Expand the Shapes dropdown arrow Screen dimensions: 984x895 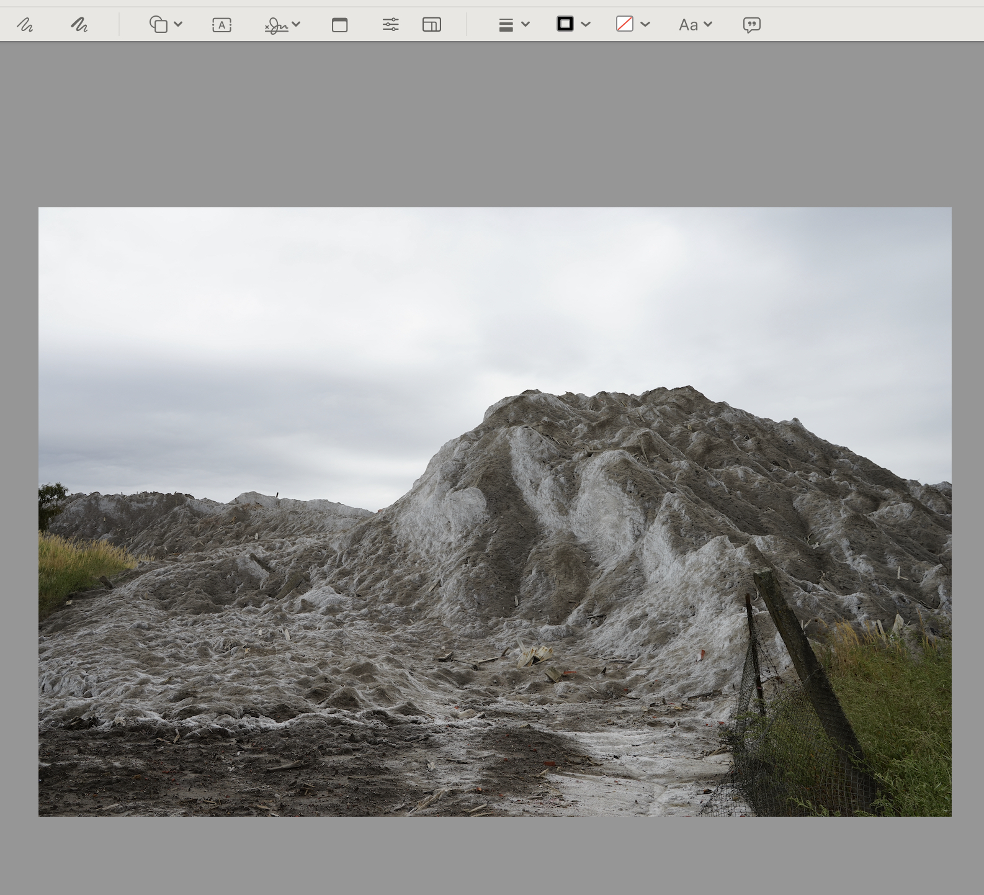coord(179,24)
